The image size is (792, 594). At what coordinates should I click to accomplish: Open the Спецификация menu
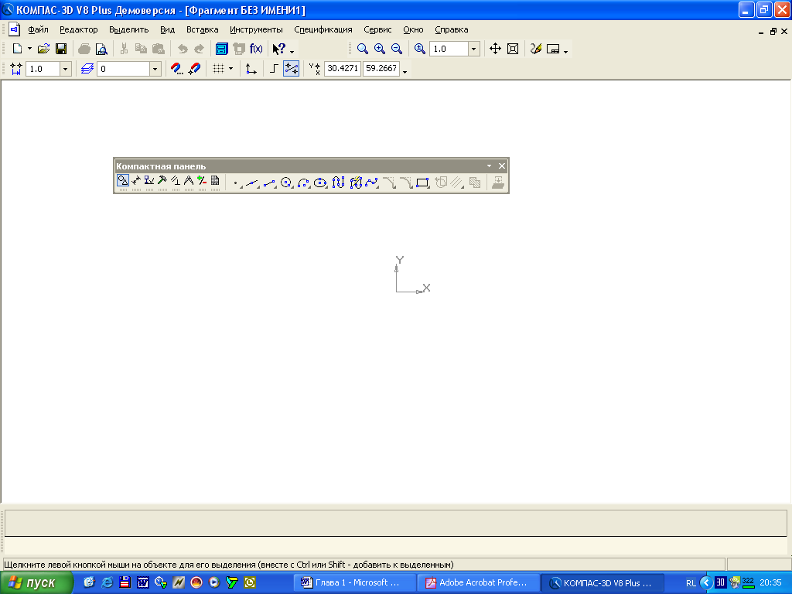[x=323, y=29]
